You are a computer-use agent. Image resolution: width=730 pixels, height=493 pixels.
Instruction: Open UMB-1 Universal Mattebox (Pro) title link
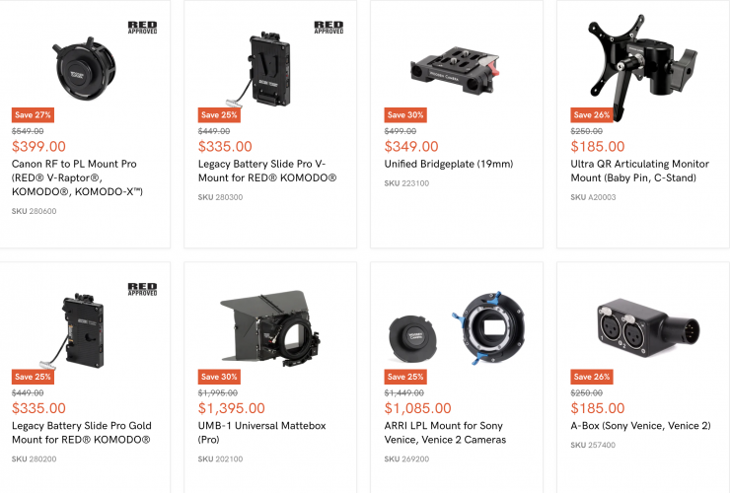point(262,433)
